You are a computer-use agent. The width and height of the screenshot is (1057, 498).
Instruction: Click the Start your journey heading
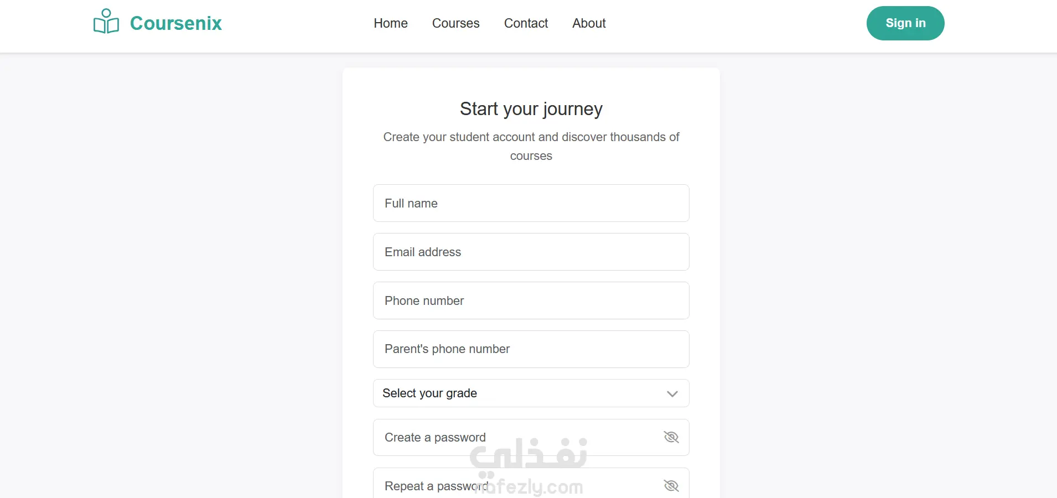coord(531,109)
